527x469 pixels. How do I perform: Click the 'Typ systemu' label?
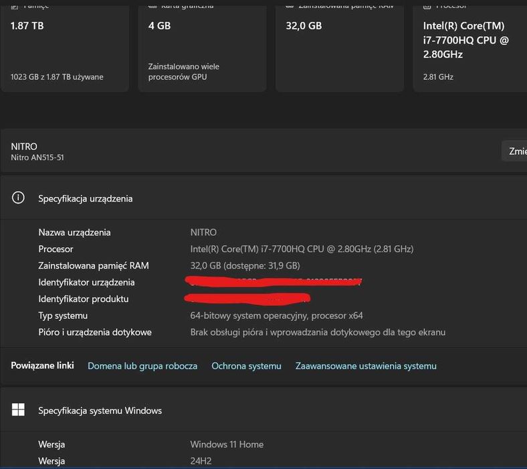(63, 316)
